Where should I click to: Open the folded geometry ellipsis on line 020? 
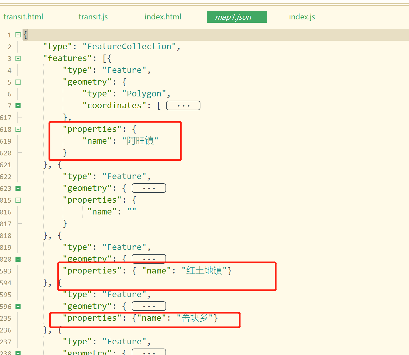tap(149, 259)
